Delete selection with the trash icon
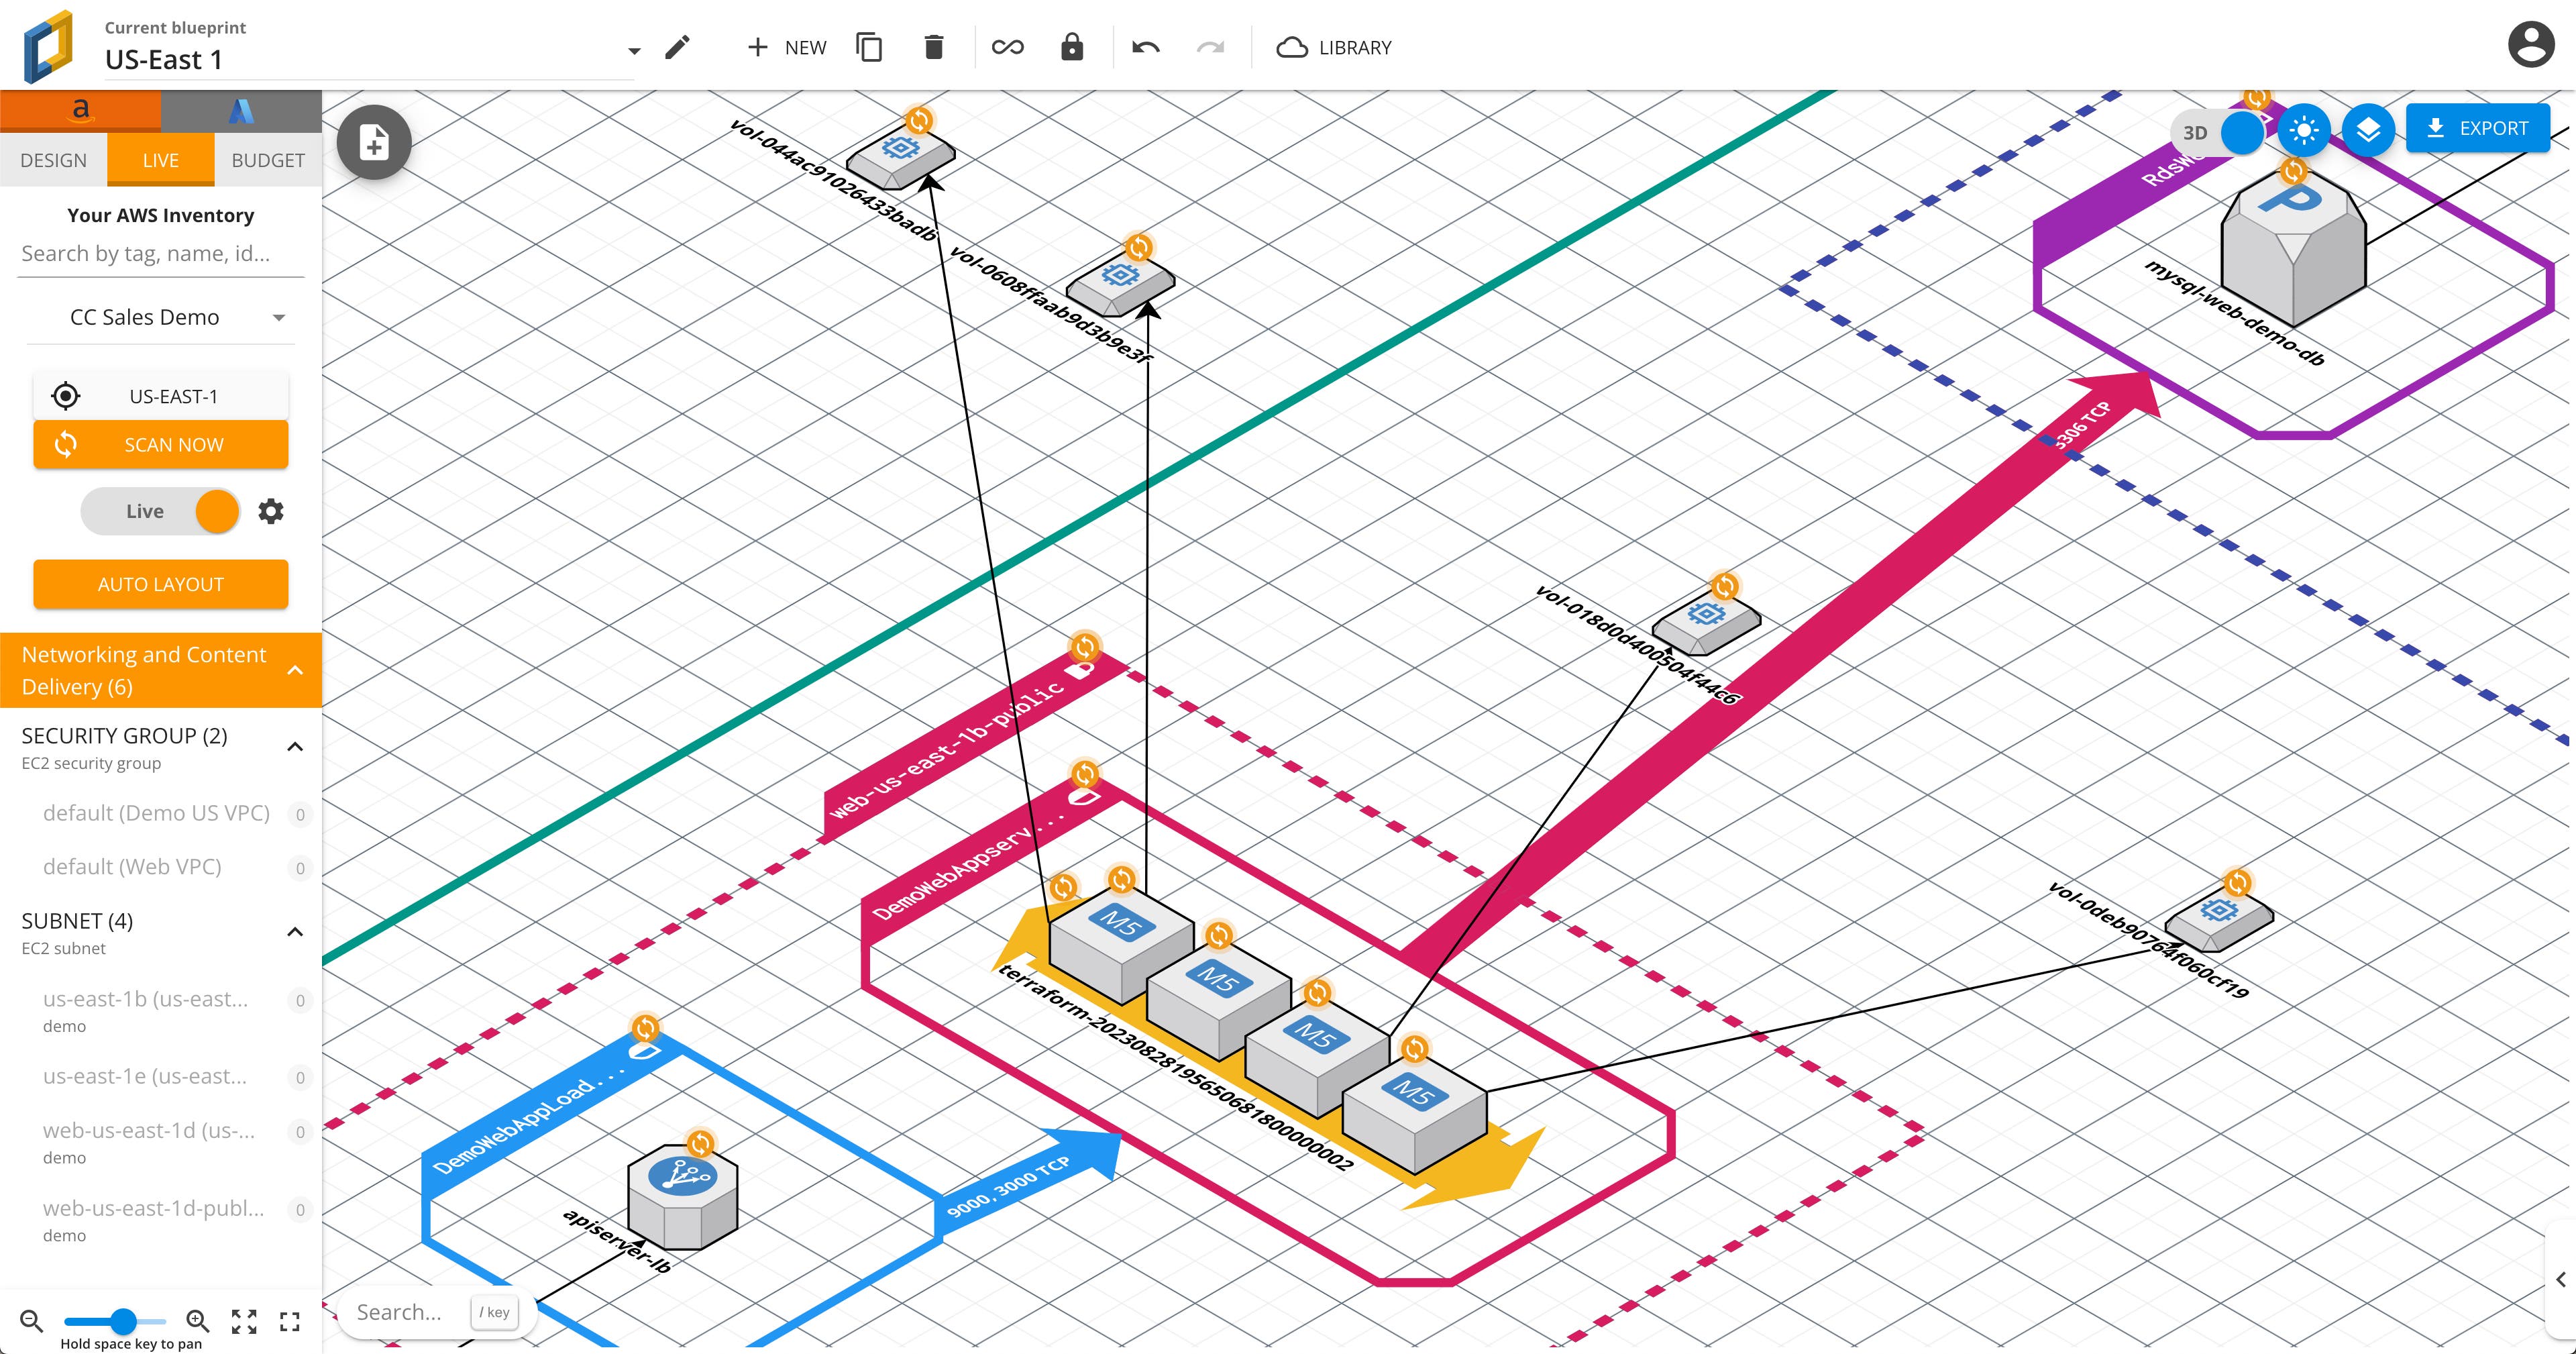The width and height of the screenshot is (2576, 1354). 933,46
